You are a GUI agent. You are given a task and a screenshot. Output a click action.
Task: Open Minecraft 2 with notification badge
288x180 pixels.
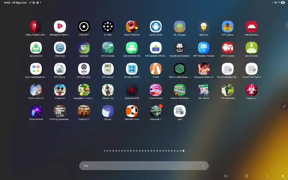click(156, 111)
